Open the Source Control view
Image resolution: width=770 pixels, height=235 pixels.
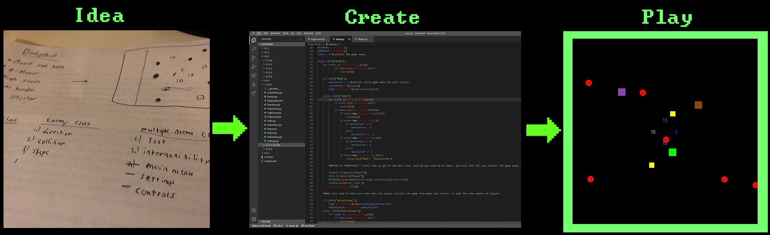pyautogui.click(x=254, y=58)
